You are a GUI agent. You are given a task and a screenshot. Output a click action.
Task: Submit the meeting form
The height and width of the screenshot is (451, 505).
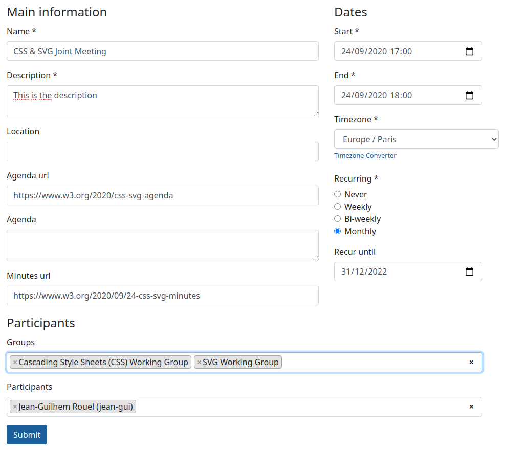[27, 435]
